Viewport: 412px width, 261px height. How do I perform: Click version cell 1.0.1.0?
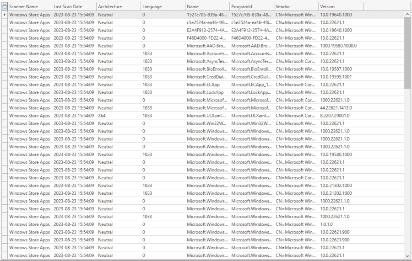(x=341, y=224)
